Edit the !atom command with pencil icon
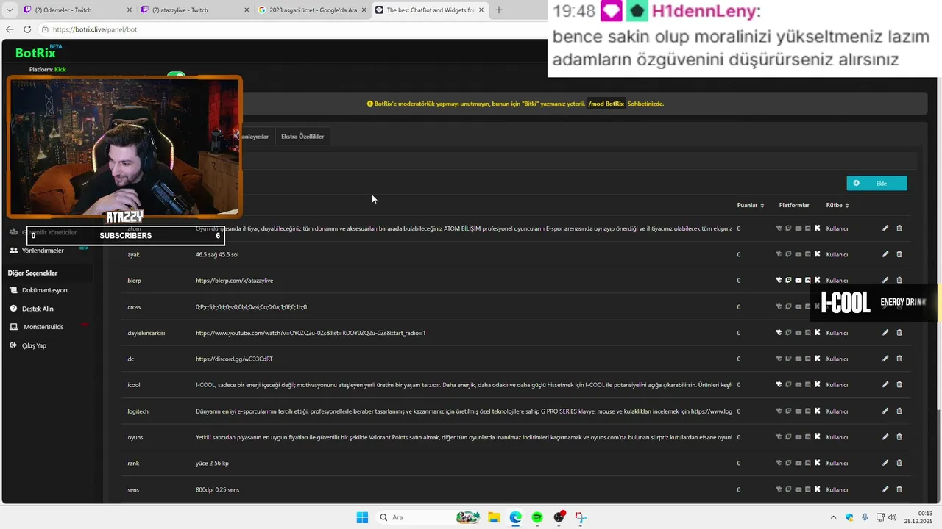The height and width of the screenshot is (529, 942). point(885,228)
